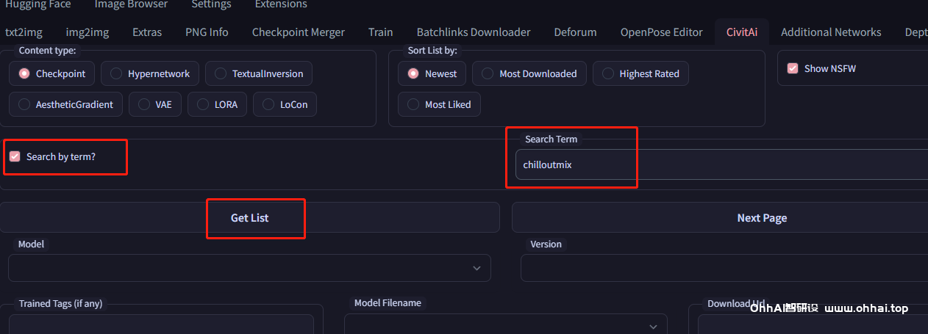Image resolution: width=928 pixels, height=334 pixels.
Task: Open the Model dropdown
Action: coord(249,268)
